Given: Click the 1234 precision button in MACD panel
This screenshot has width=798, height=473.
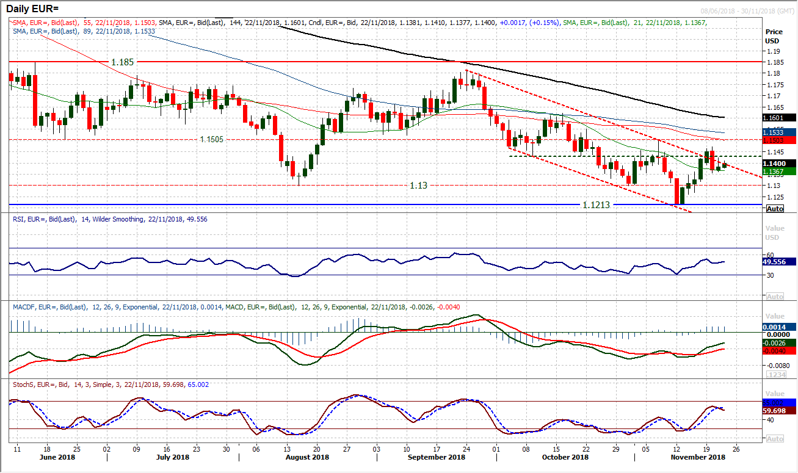Looking at the screenshot, I should click(775, 374).
